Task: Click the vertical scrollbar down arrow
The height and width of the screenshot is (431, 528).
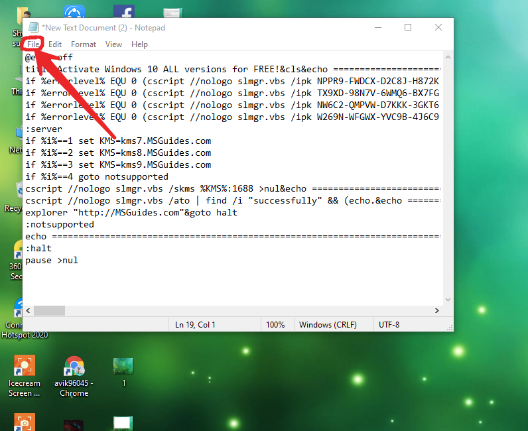Action: tap(448, 299)
